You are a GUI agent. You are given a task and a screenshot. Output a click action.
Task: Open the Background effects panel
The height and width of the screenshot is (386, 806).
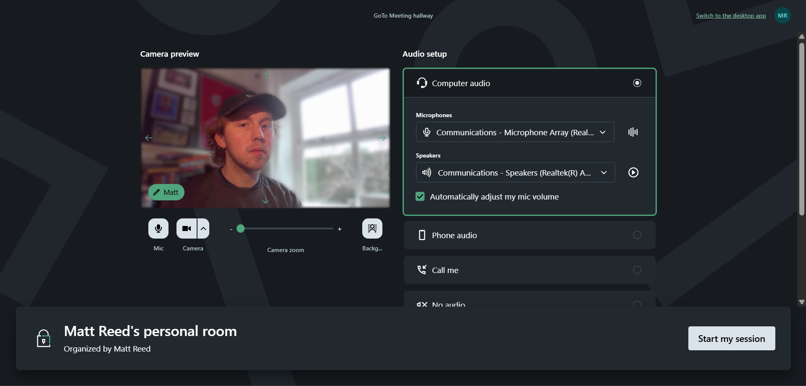pos(372,228)
